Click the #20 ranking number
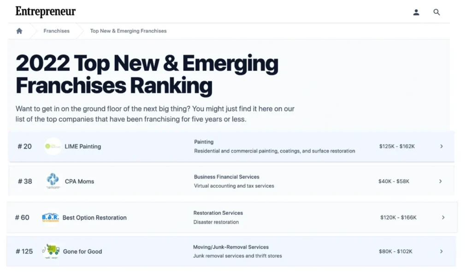The image size is (472, 272). tap(24, 146)
